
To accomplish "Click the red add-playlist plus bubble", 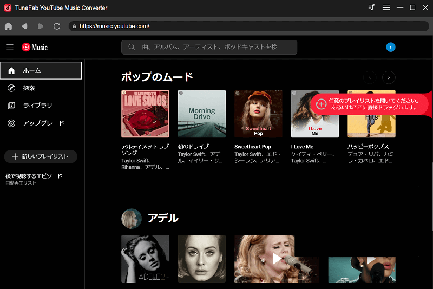I will pos(370,104).
